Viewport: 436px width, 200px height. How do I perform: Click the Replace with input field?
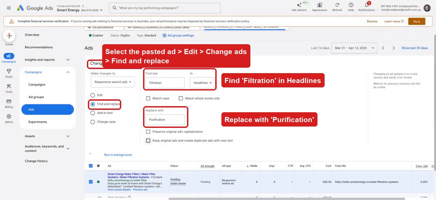pyautogui.click(x=165, y=120)
